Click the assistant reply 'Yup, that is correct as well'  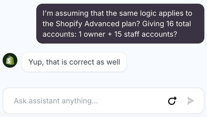point(74,62)
